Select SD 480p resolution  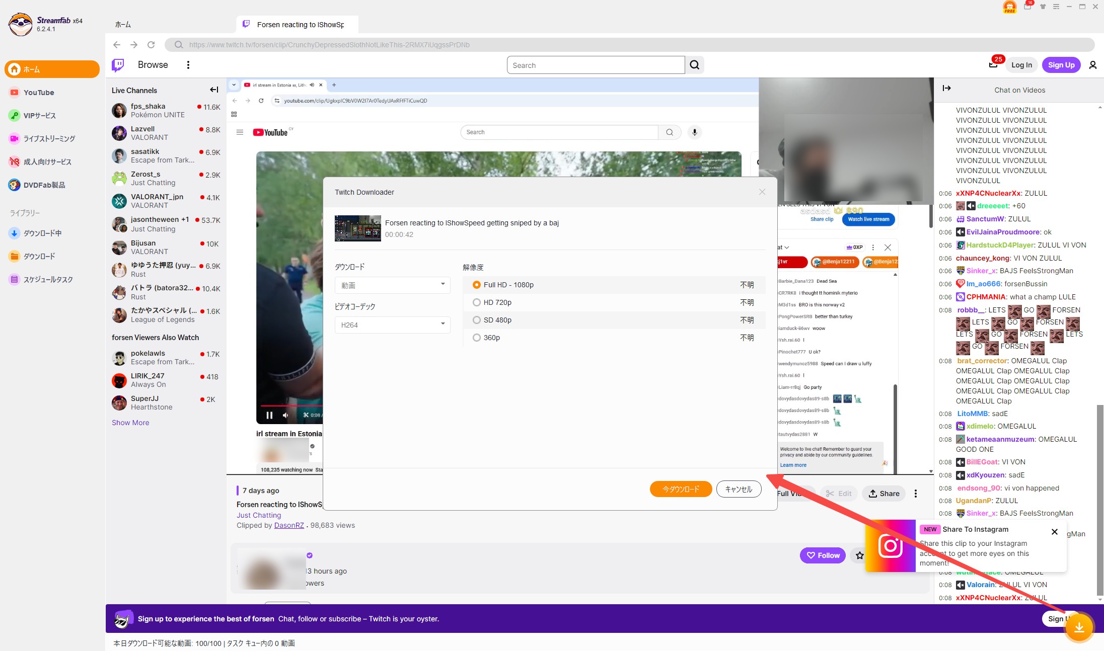point(614,320)
